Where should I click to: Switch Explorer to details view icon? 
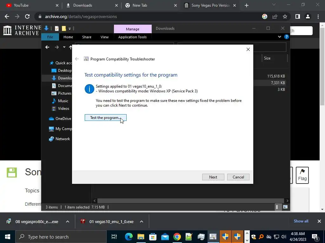coord(277,207)
